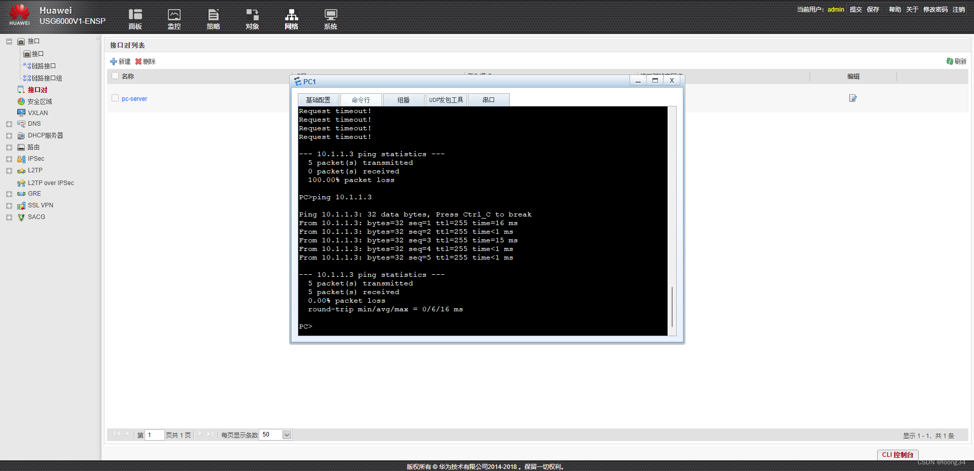Check the select-all checkbox beside 名称

[x=115, y=76]
